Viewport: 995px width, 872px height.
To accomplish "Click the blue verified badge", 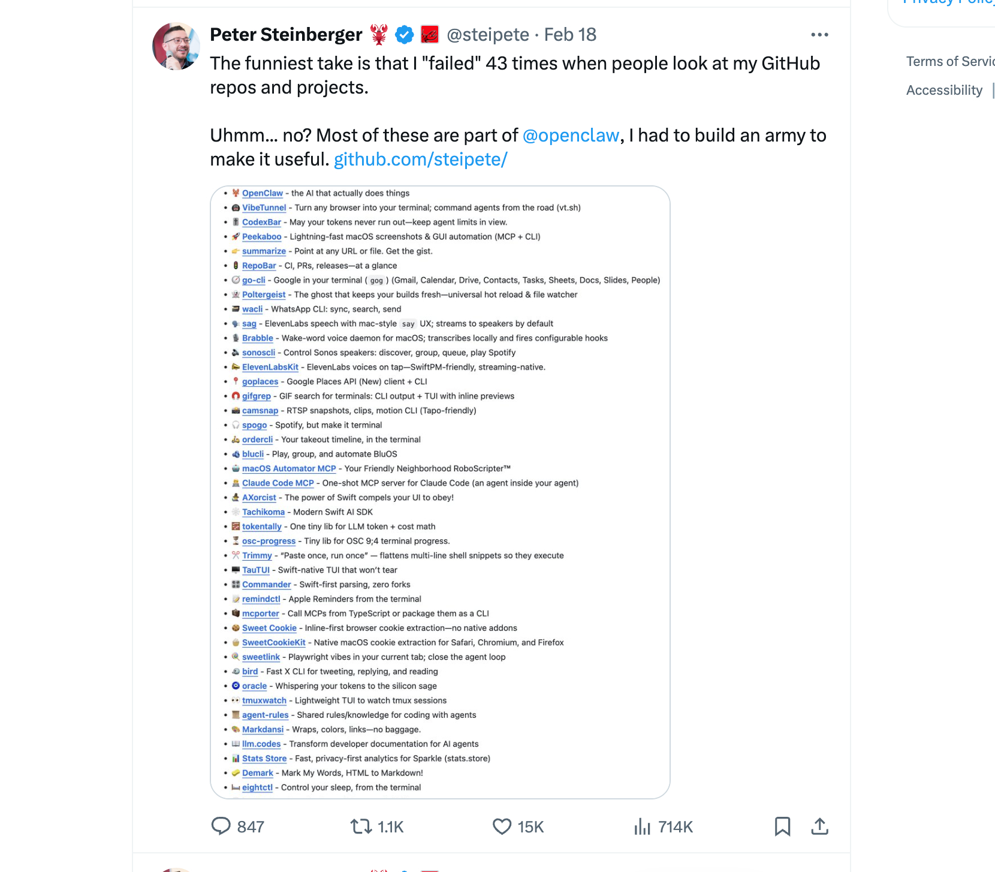I will coord(405,35).
